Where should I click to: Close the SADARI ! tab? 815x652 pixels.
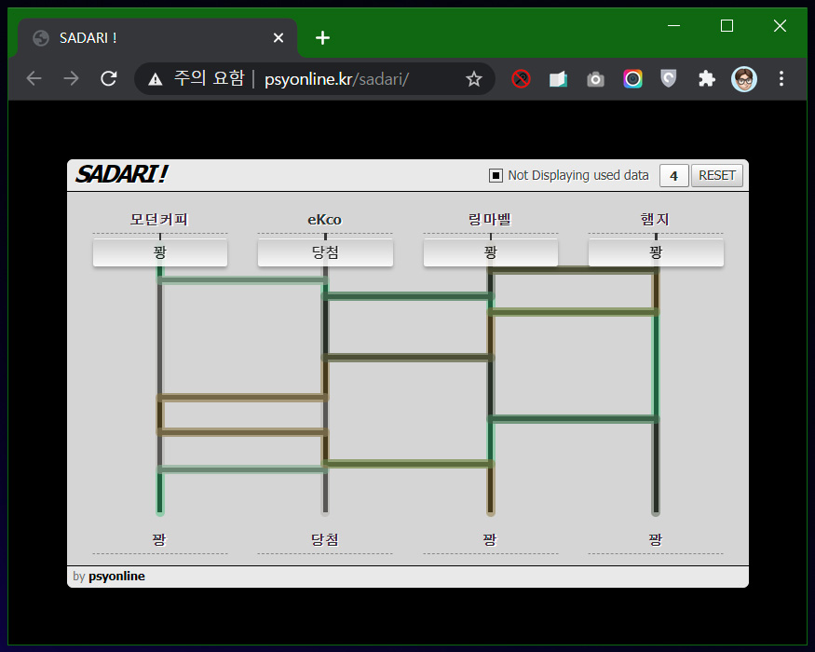pos(278,38)
